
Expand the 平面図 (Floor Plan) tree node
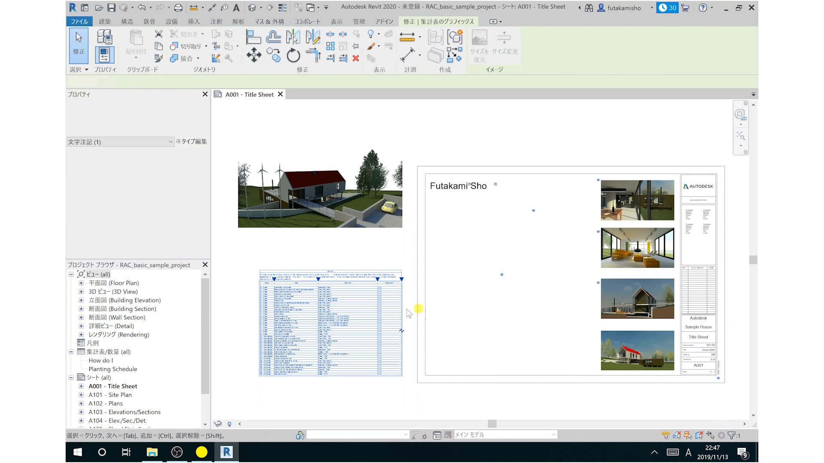click(81, 283)
